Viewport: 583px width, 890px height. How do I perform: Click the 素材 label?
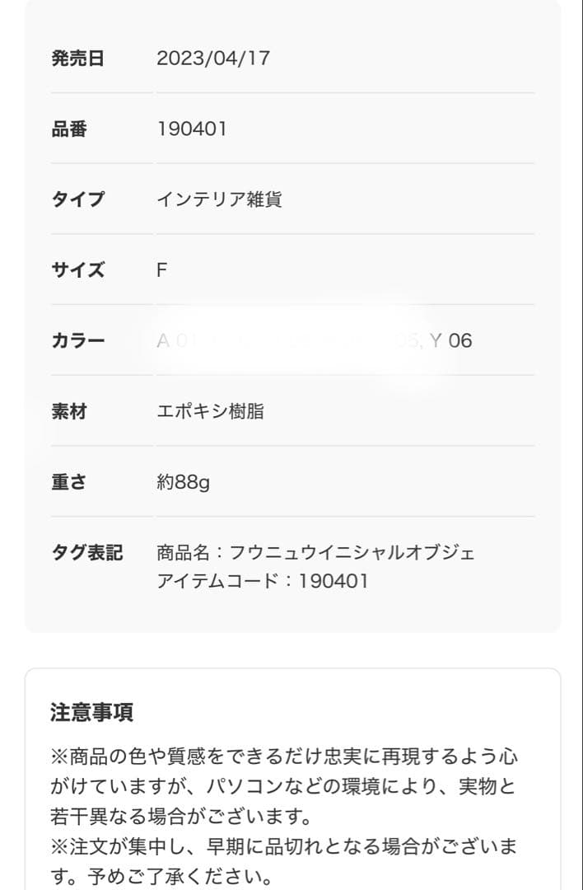click(69, 411)
